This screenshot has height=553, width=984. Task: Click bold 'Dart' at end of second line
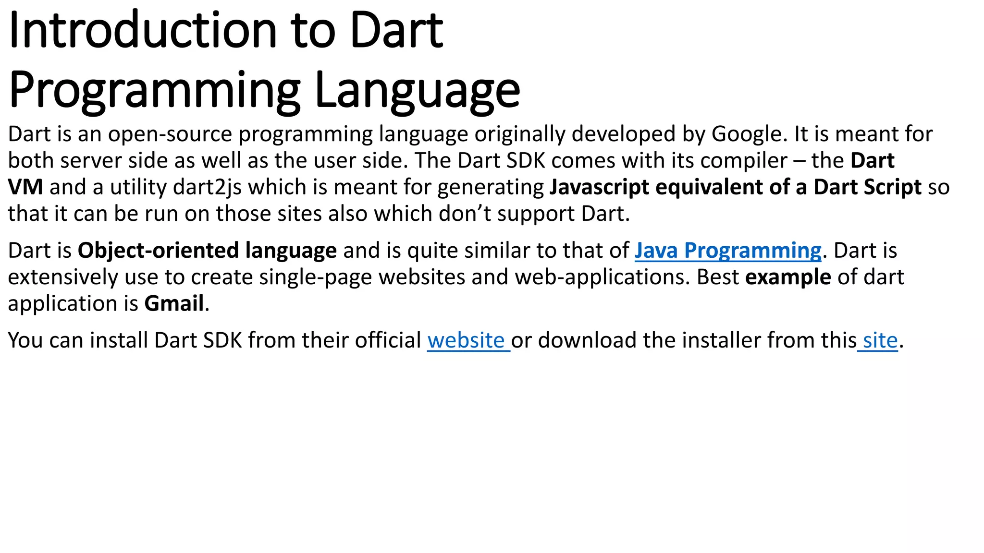(872, 160)
